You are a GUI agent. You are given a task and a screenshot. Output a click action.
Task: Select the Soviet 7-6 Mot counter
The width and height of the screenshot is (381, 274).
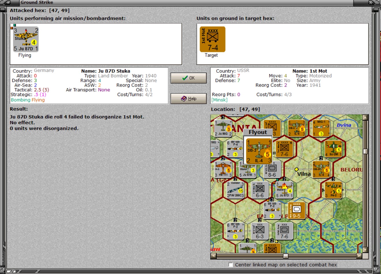pos(284,149)
